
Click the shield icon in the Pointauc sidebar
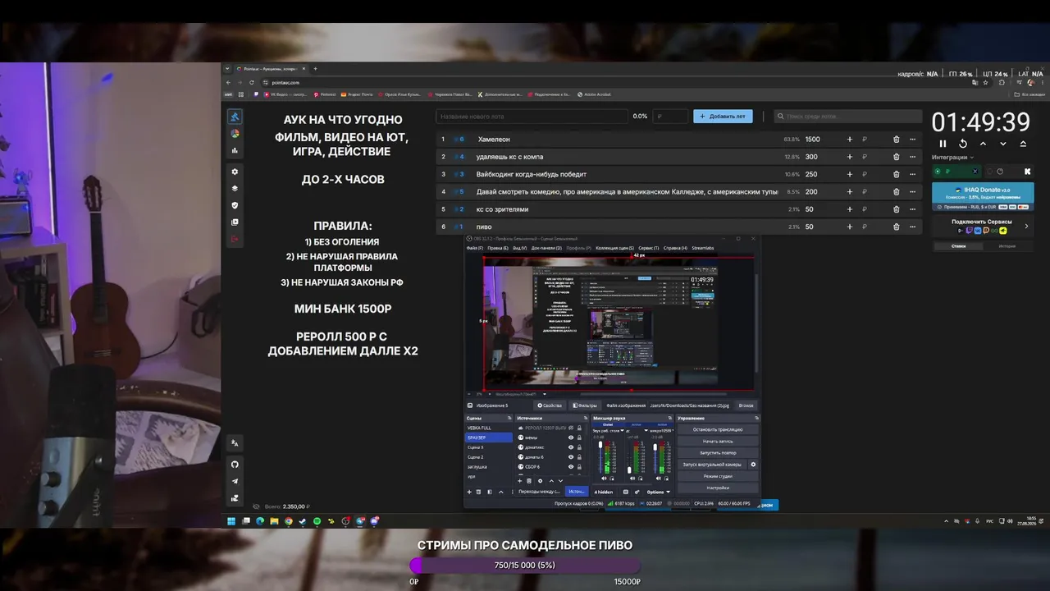click(235, 205)
